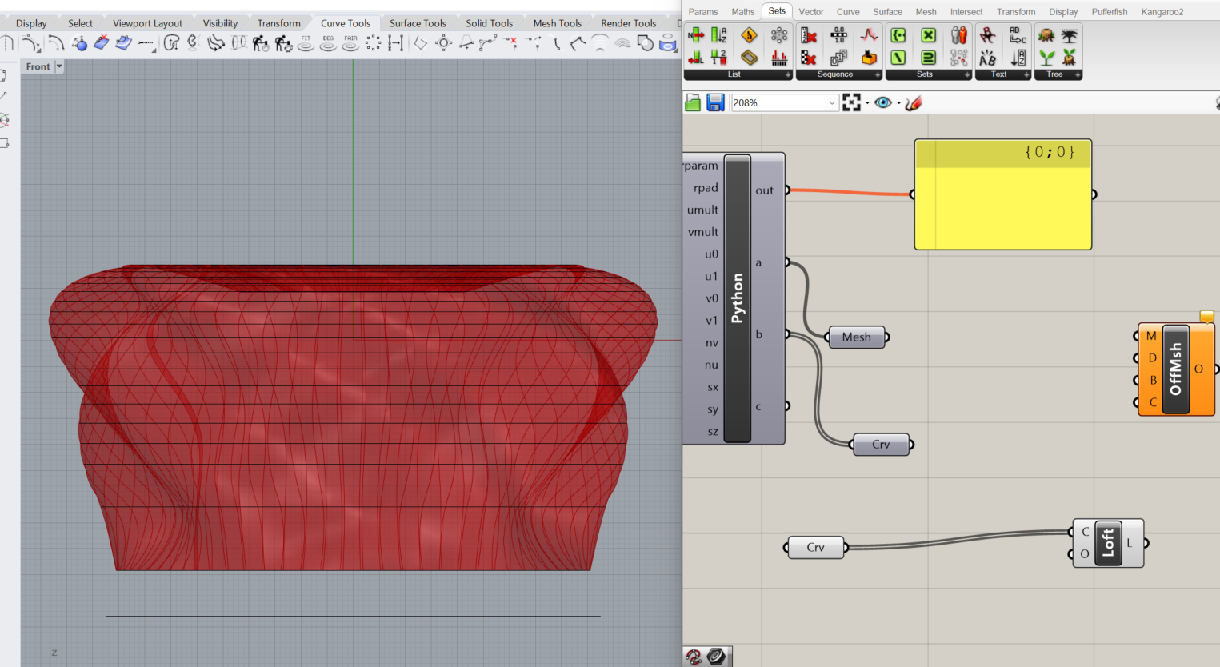Click the two people figures icon in the Sets panel
The width and height of the screenshot is (1220, 667).
(x=958, y=35)
